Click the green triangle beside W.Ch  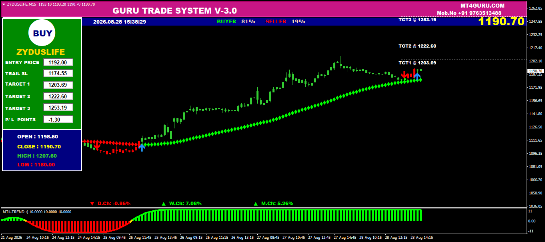[x=163, y=204]
